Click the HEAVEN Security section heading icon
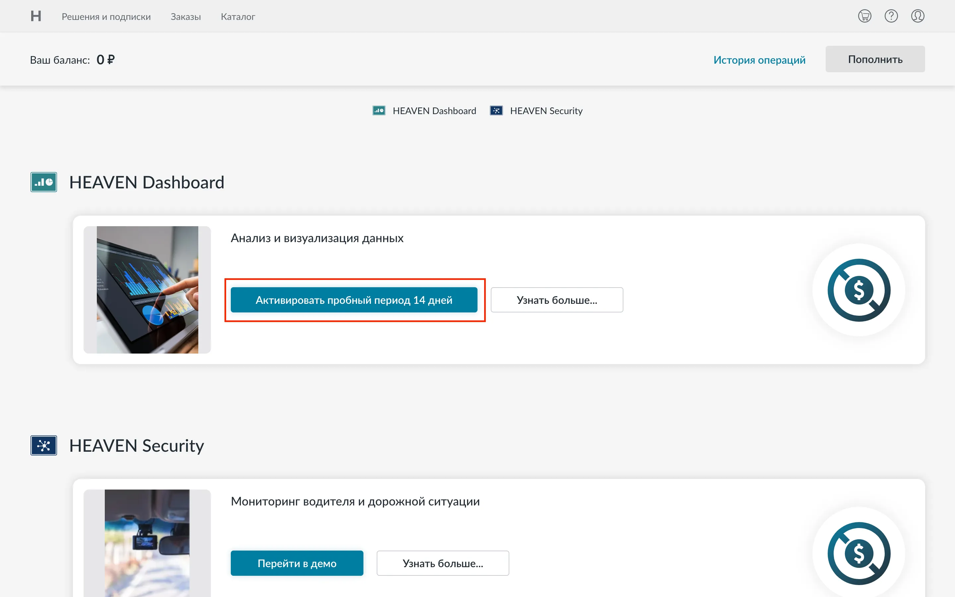The height and width of the screenshot is (597, 955). (x=44, y=445)
